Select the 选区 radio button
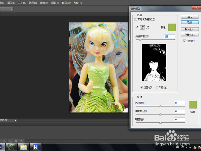 click(142, 87)
